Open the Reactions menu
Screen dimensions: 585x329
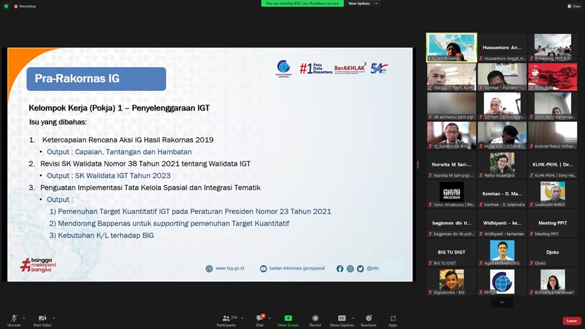(x=369, y=318)
